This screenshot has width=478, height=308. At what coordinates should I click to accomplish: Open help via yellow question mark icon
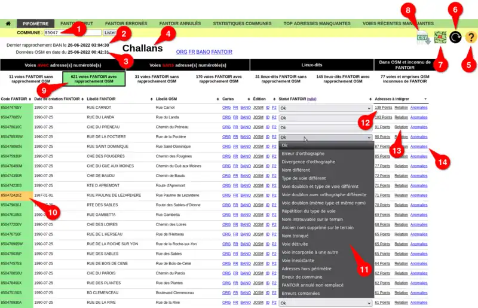point(471,37)
